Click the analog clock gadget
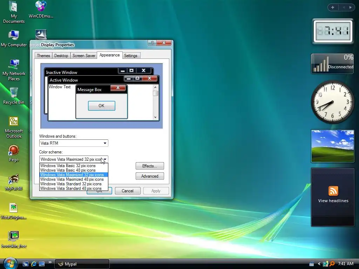Viewport: 359px width, 269px height. [x=332, y=102]
